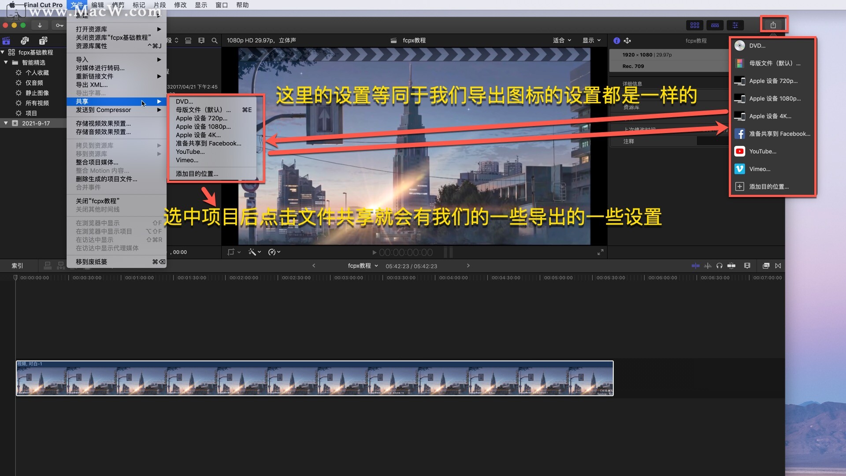Click the 00:02:00:00 timeline ruler mark
The height and width of the screenshot is (476, 846).
pos(244,278)
